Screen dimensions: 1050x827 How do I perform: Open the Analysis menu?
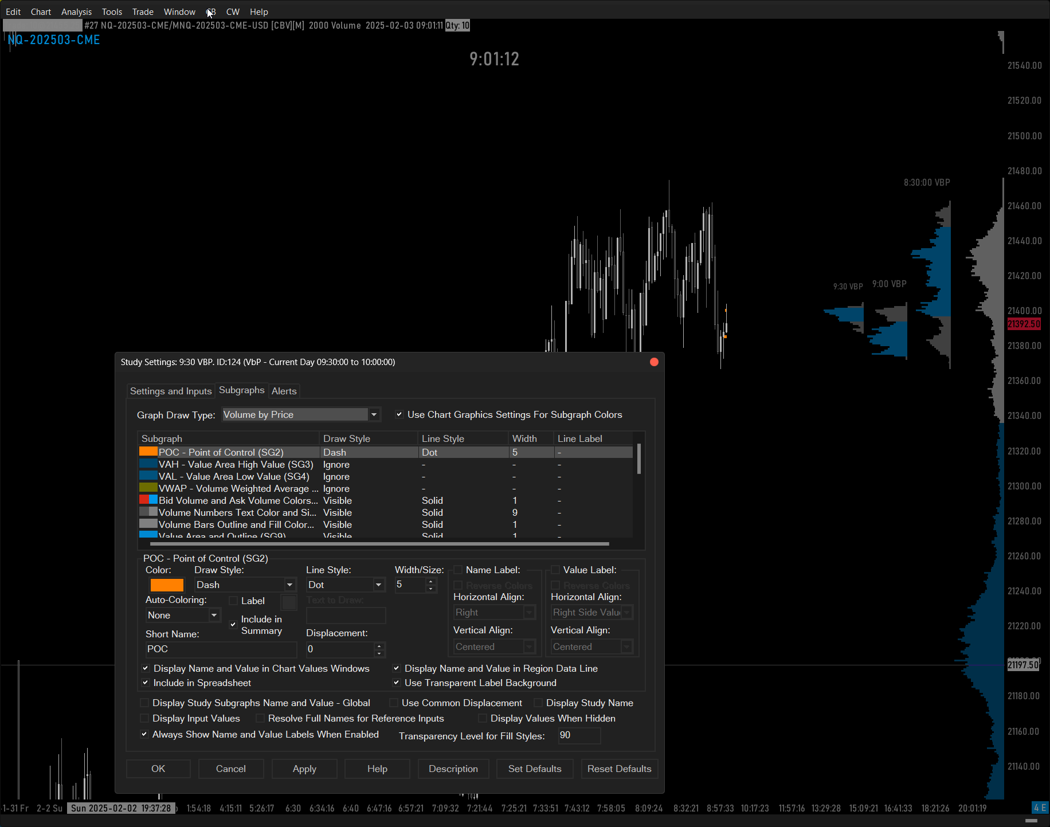pos(76,11)
